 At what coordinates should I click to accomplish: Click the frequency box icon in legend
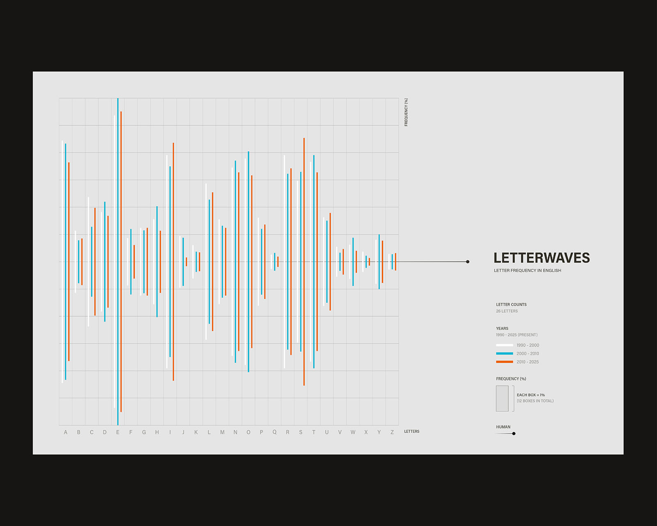tap(502, 398)
